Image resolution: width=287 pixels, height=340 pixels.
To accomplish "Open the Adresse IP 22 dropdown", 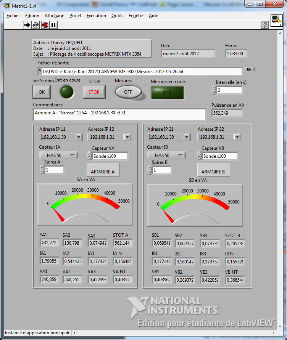I will [x=237, y=137].
